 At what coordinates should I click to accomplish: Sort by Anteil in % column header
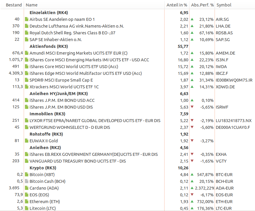click(x=177, y=5)
